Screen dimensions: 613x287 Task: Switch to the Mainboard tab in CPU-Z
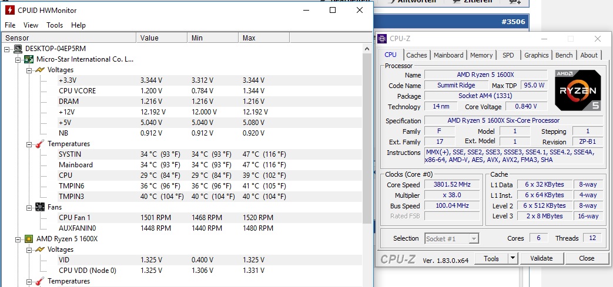pos(448,55)
